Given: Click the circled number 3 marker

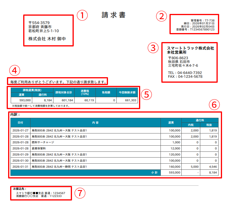Looking at the screenshot, I should (153, 48).
